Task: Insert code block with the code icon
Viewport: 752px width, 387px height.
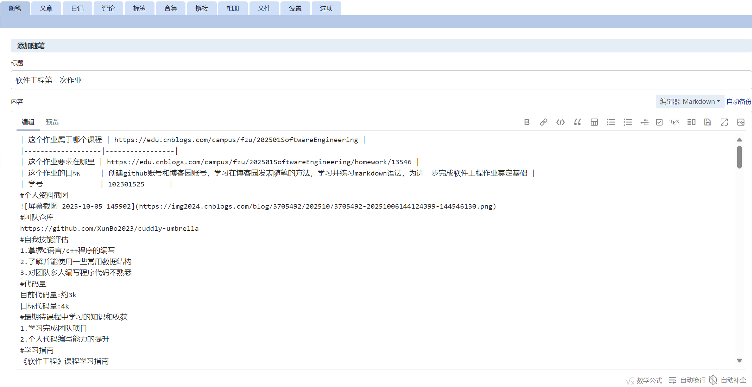Action: [x=560, y=122]
